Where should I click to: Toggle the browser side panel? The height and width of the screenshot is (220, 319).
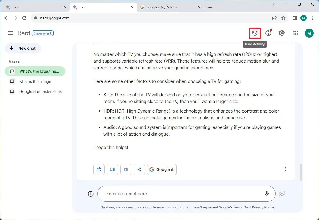294,18
